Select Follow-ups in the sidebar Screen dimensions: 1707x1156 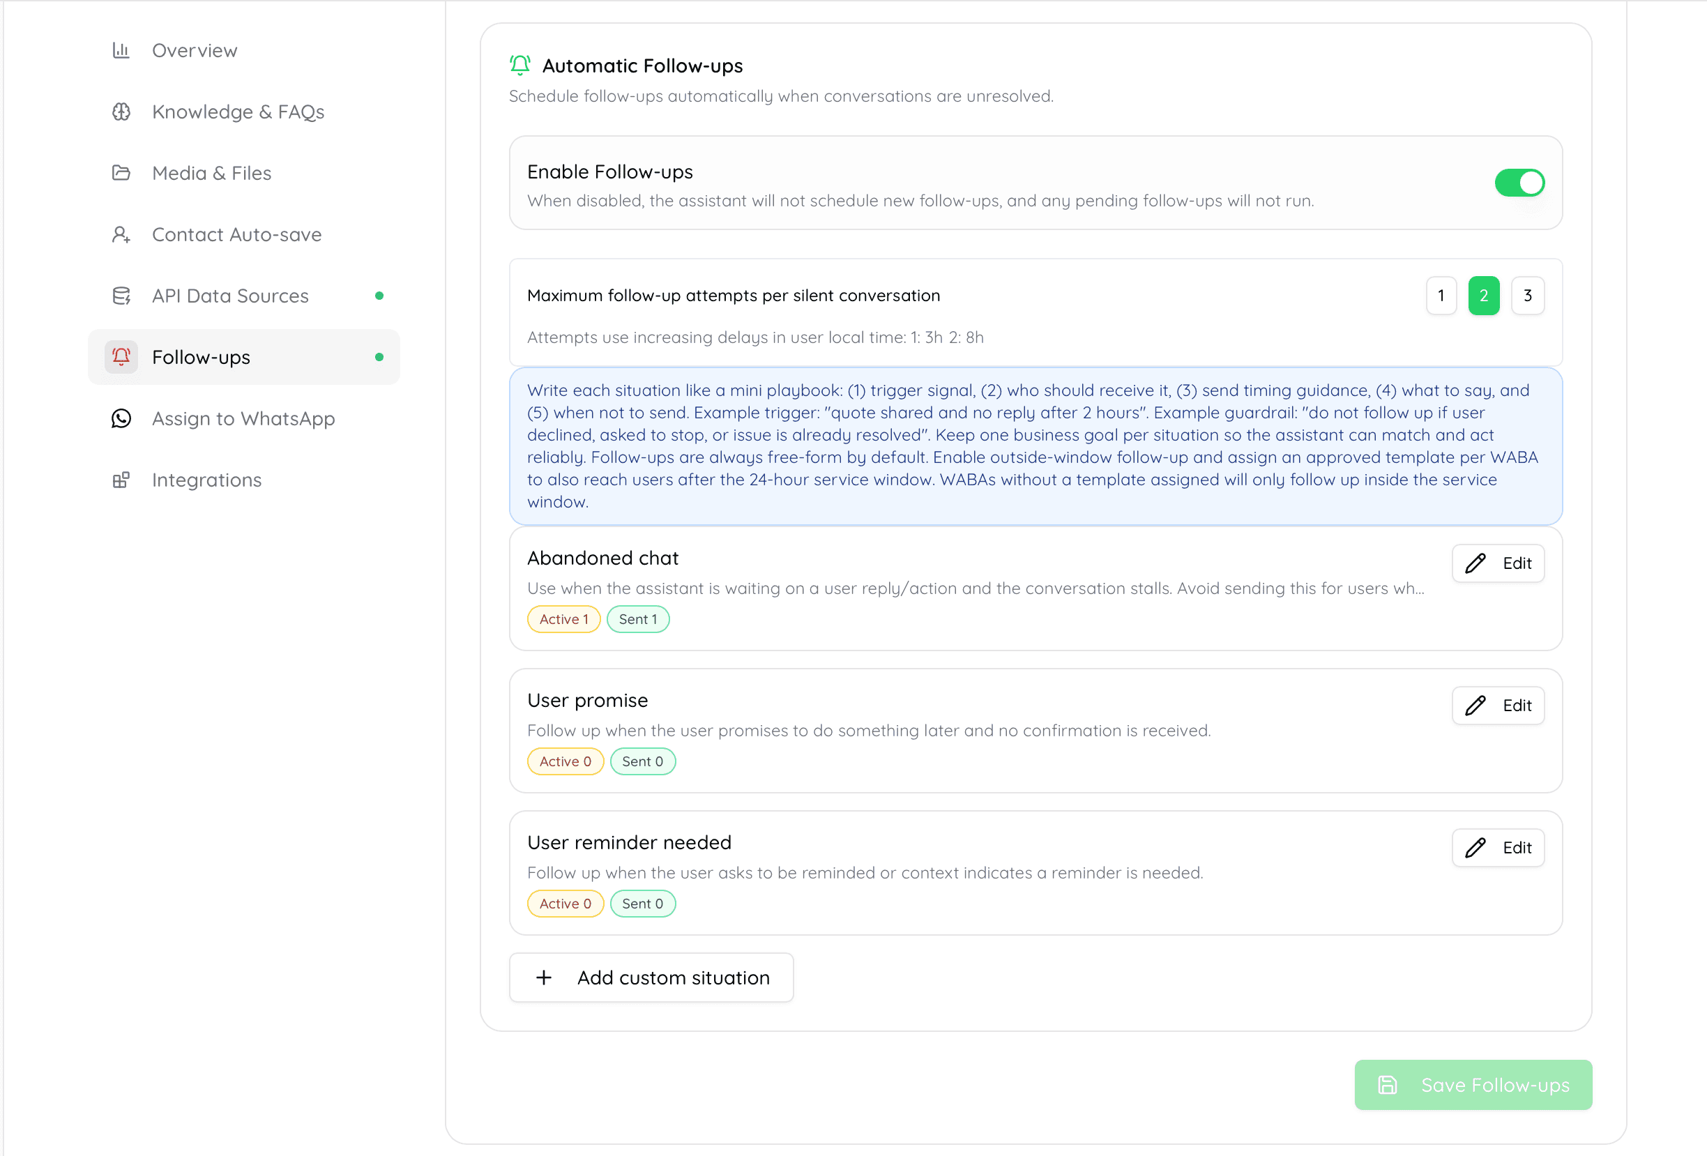click(x=244, y=357)
